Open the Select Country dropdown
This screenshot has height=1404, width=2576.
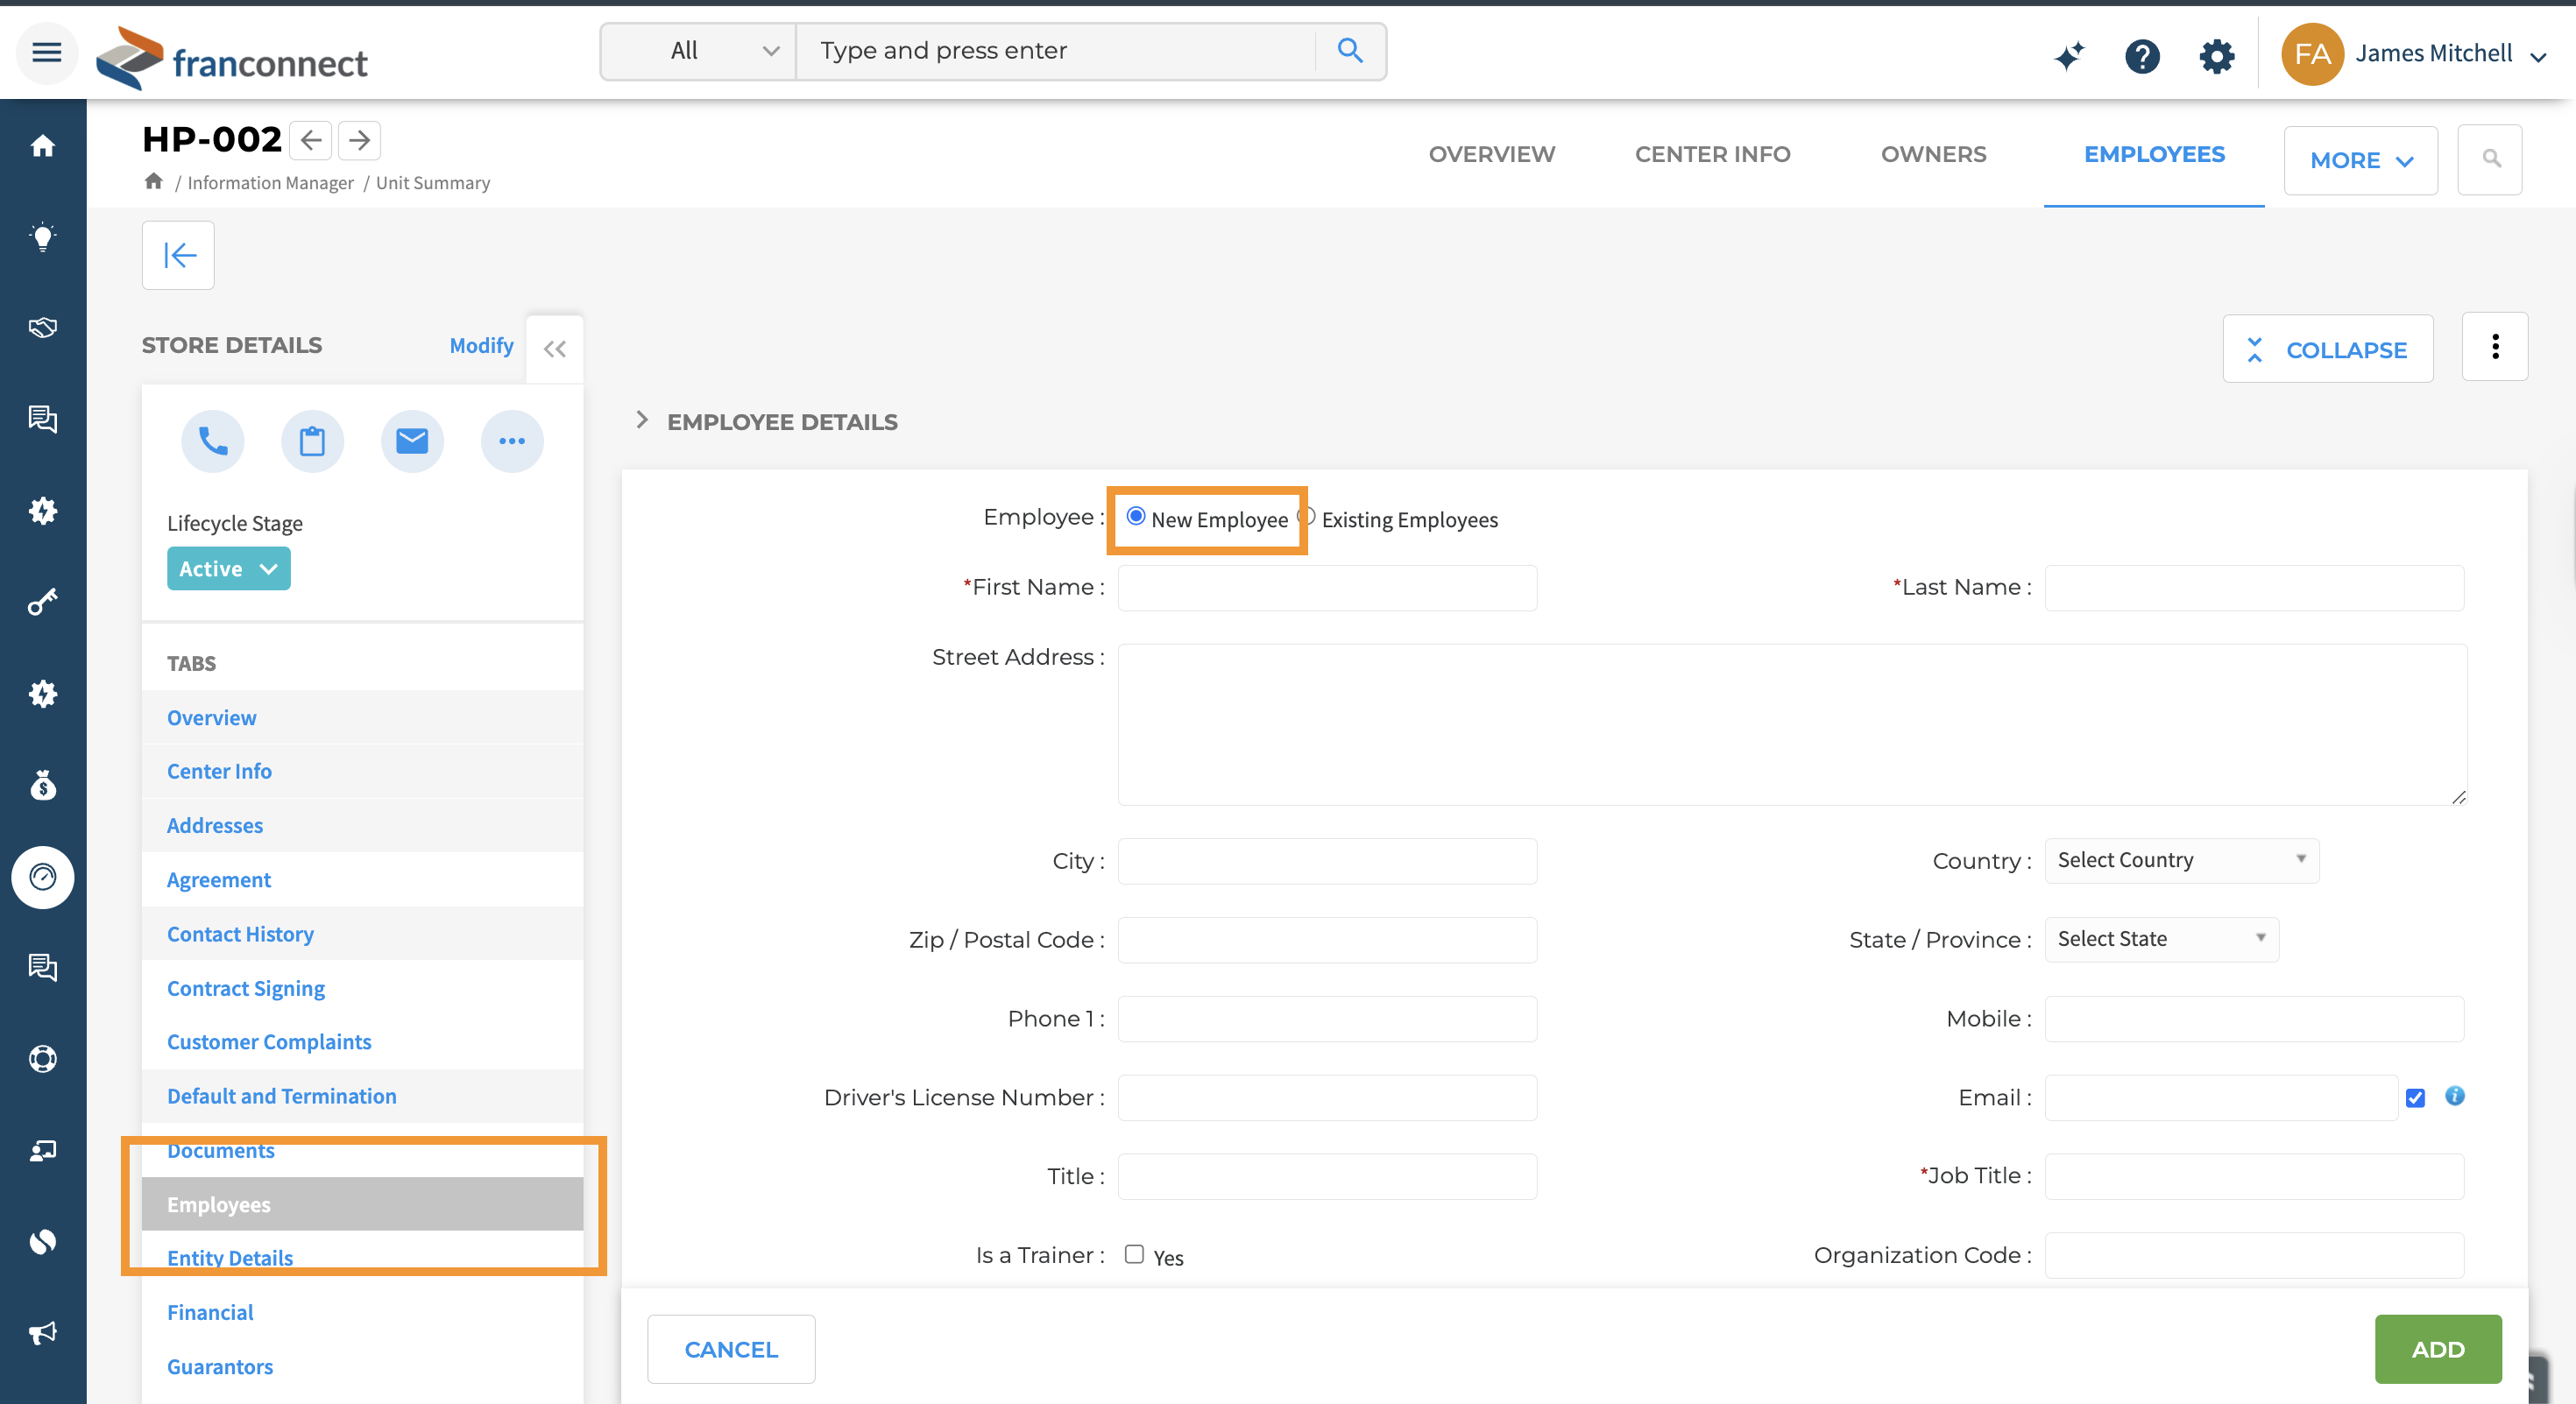tap(2181, 860)
